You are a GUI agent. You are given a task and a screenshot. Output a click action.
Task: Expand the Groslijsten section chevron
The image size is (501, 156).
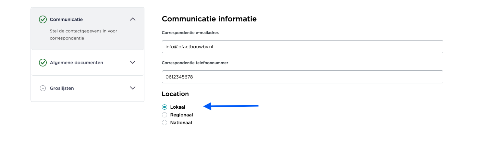[x=132, y=88]
